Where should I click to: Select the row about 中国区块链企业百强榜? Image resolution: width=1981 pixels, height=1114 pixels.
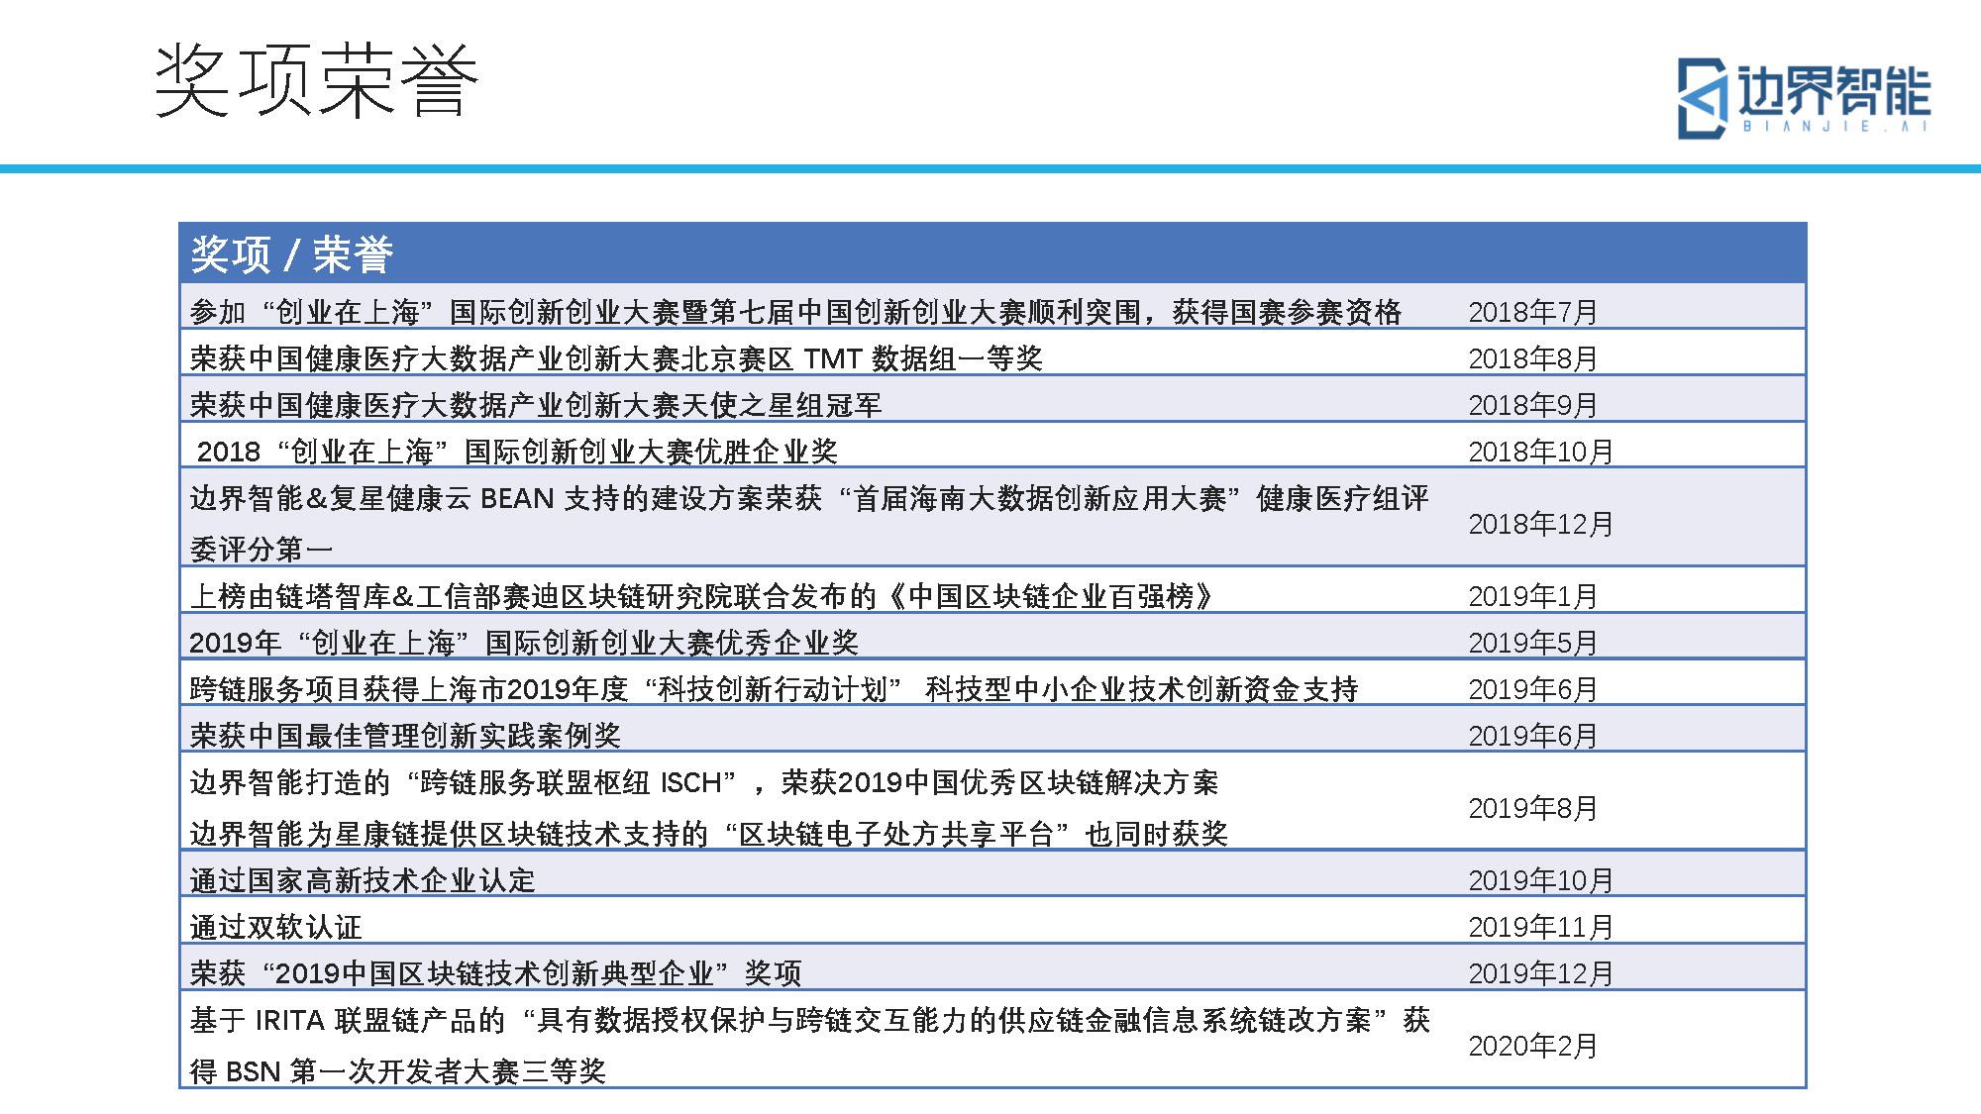pos(992,590)
